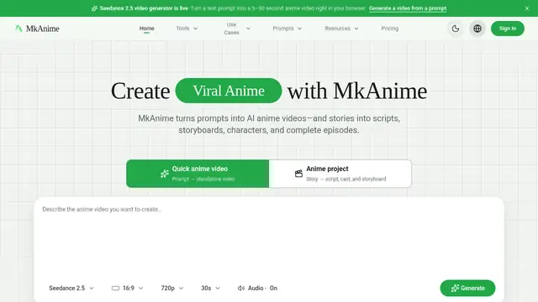Click the MkAnime brand name
This screenshot has width=538, height=302.
[43, 29]
